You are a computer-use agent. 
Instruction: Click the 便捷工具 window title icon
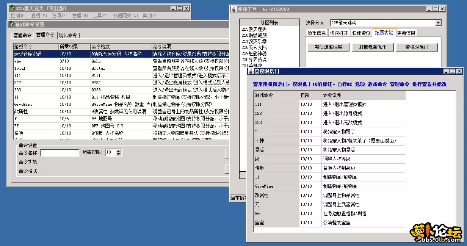pyautogui.click(x=235, y=9)
